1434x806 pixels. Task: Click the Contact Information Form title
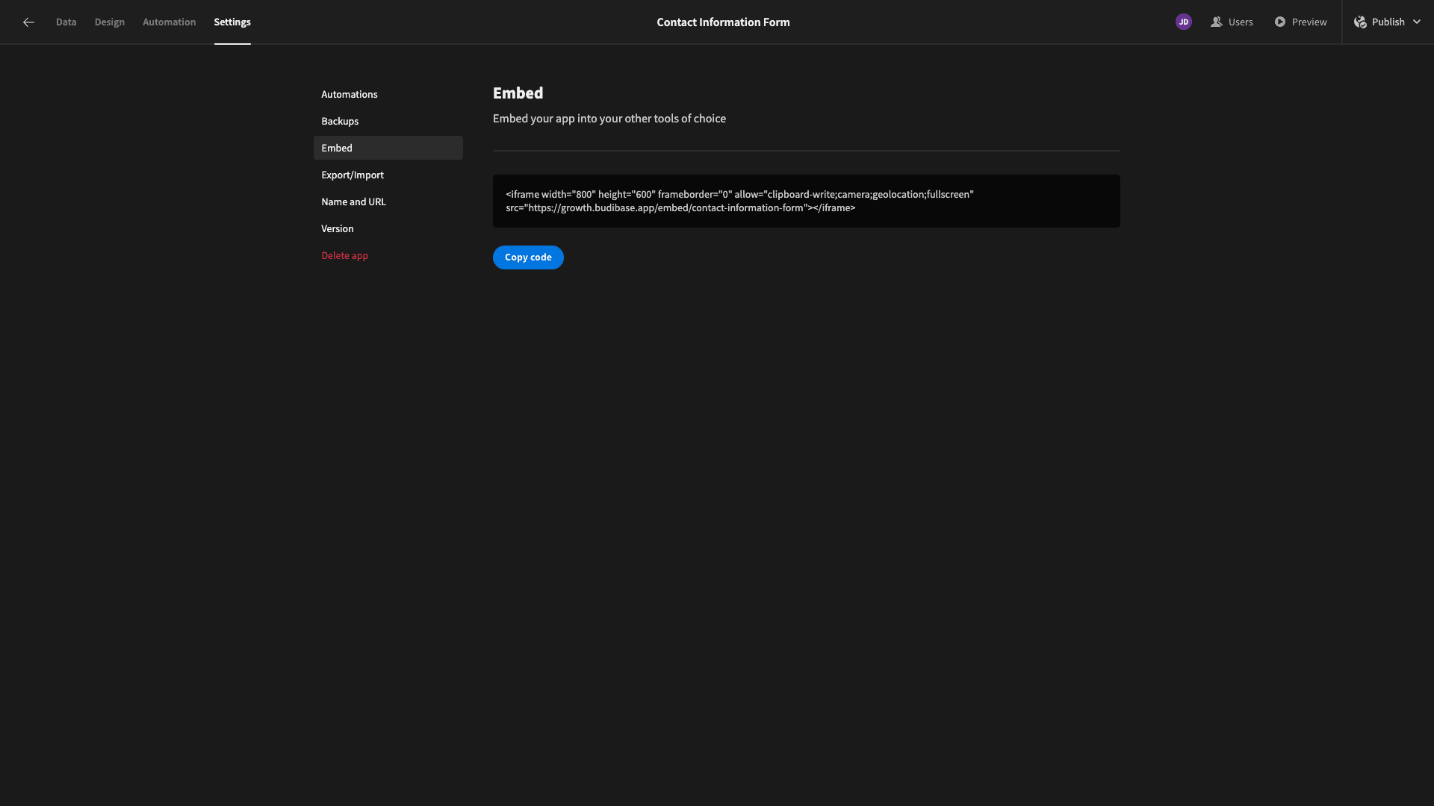pos(723,22)
